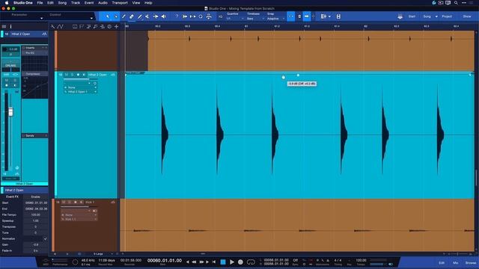The height and width of the screenshot is (269, 479).
Task: Select the Split tool
Action: point(123,16)
